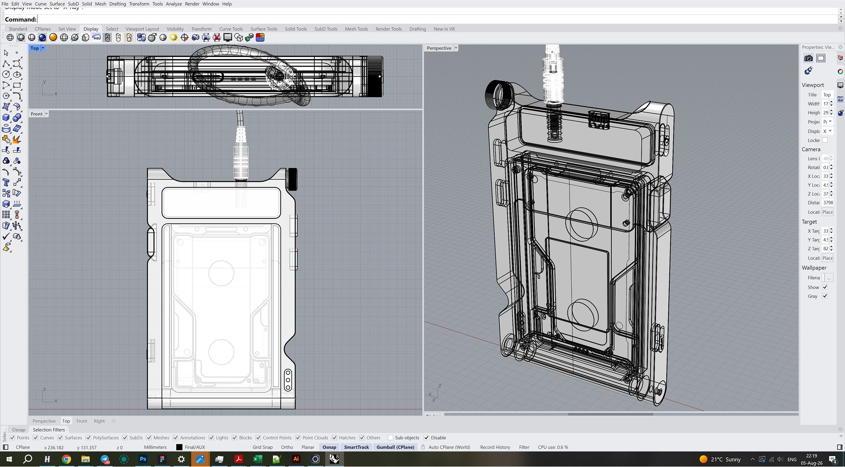The width and height of the screenshot is (845, 467).
Task: Click the Explode tool icon
Action: [17, 139]
